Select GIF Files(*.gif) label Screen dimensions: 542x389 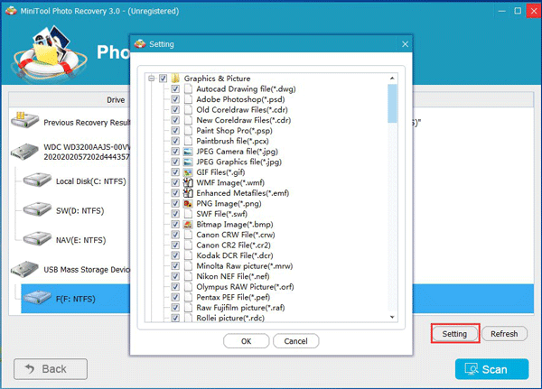point(220,172)
